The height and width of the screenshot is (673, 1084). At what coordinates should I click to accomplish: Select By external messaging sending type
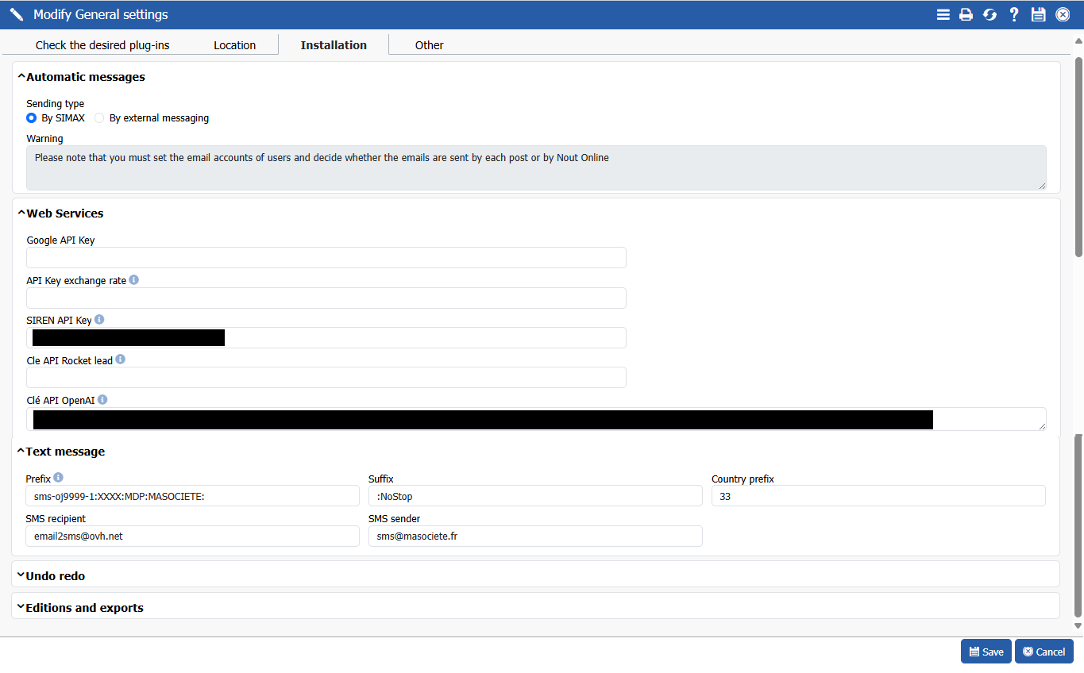pyautogui.click(x=99, y=118)
